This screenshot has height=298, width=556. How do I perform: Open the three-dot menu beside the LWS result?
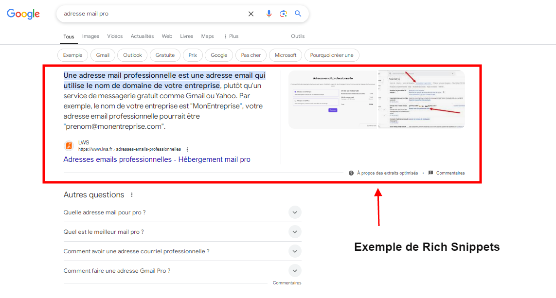pos(187,149)
